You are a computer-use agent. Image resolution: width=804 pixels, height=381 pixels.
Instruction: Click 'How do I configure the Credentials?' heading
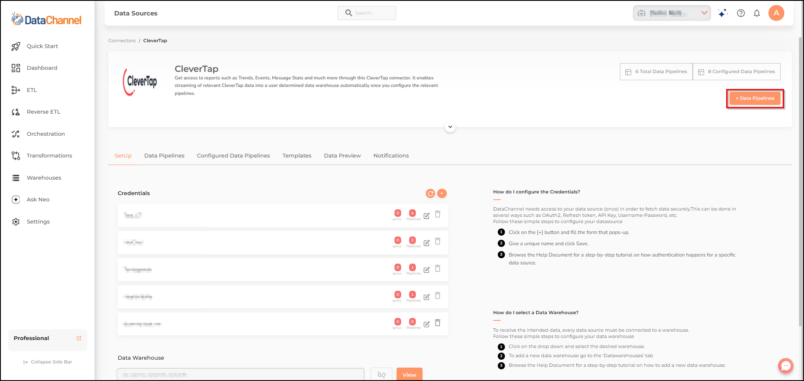[537, 192]
